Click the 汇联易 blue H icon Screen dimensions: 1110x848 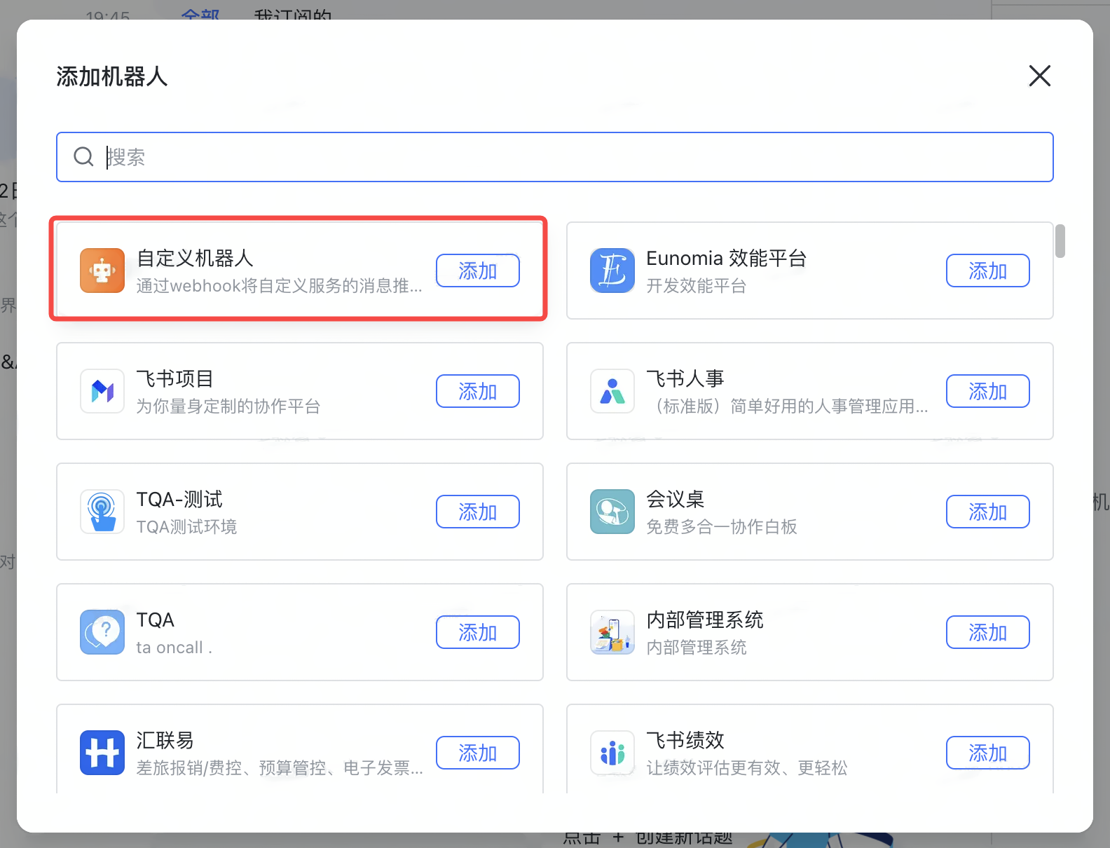tap(102, 753)
